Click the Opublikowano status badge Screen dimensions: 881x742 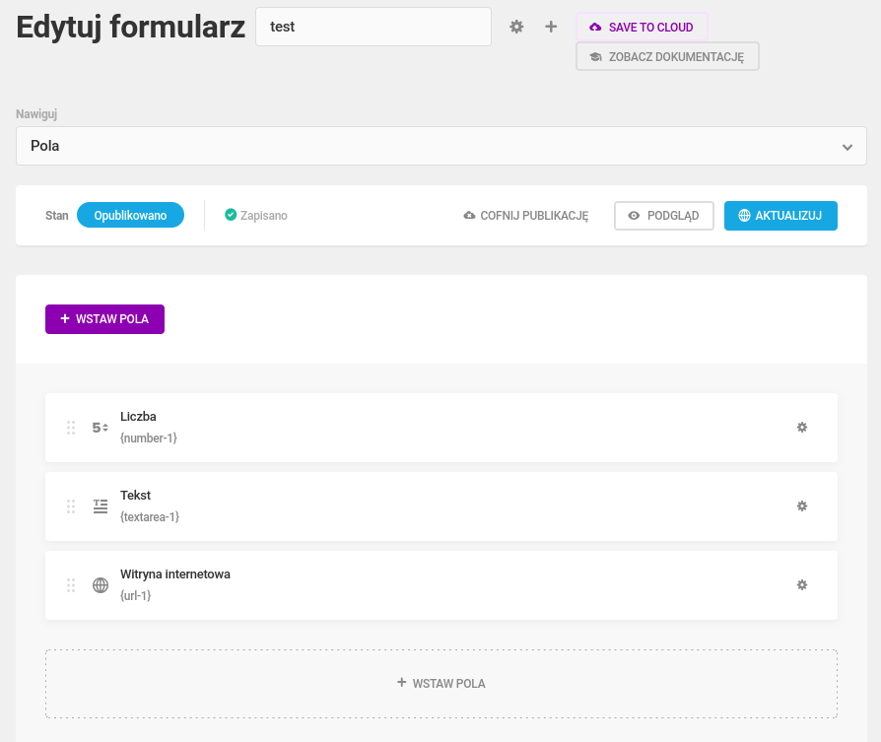pos(130,215)
